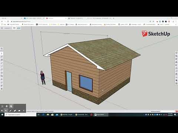The width and height of the screenshot is (178, 133).
Task: Select the mouse cursor tool in recorder toolbar
Action: [6, 110]
